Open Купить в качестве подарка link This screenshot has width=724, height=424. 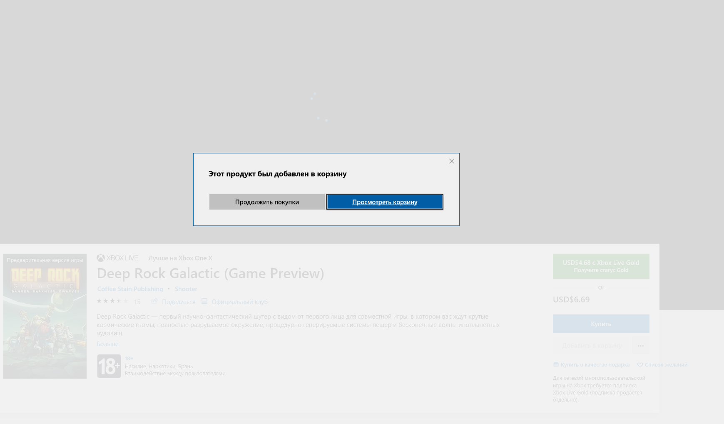click(595, 364)
